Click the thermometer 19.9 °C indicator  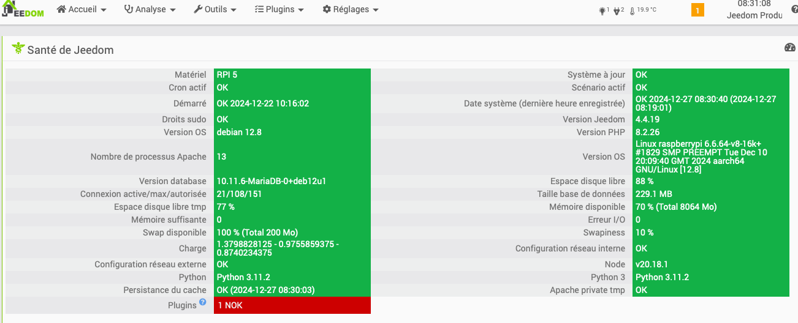coord(643,10)
